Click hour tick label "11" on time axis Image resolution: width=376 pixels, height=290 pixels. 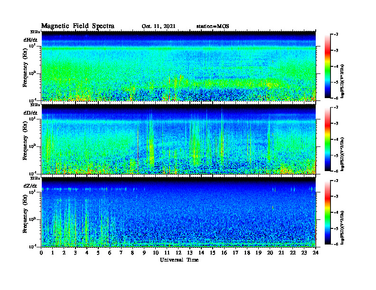pos(167,253)
